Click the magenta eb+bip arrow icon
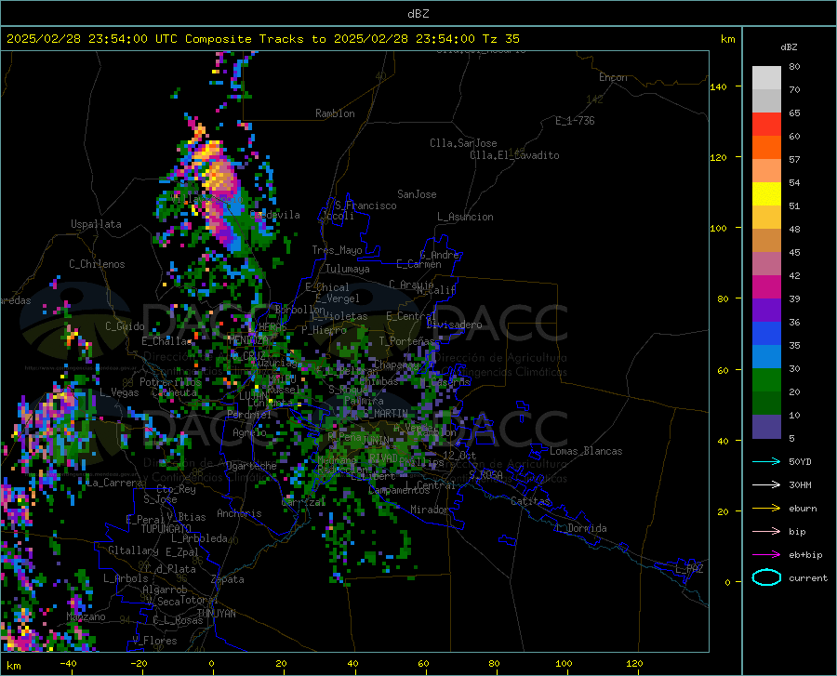Viewport: 837px width, 676px height. pyautogui.click(x=766, y=555)
